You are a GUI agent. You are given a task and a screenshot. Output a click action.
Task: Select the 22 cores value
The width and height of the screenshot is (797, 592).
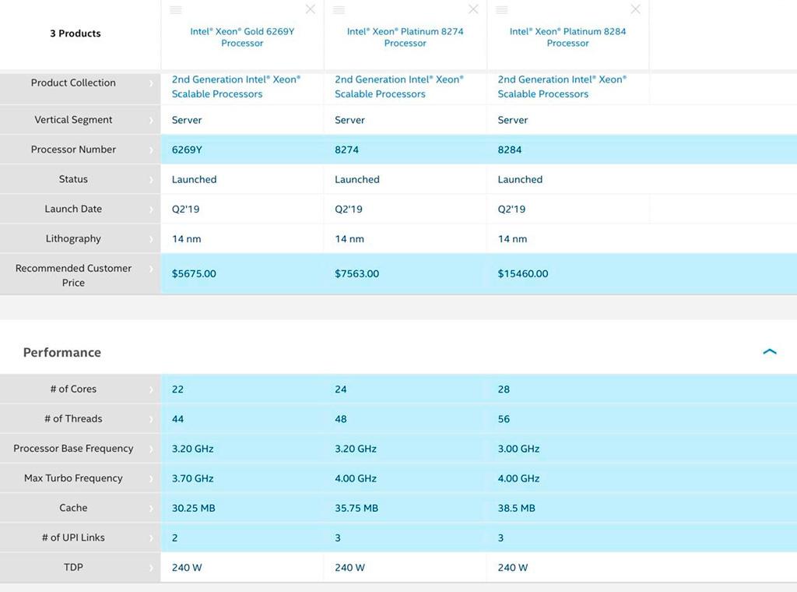pos(177,389)
